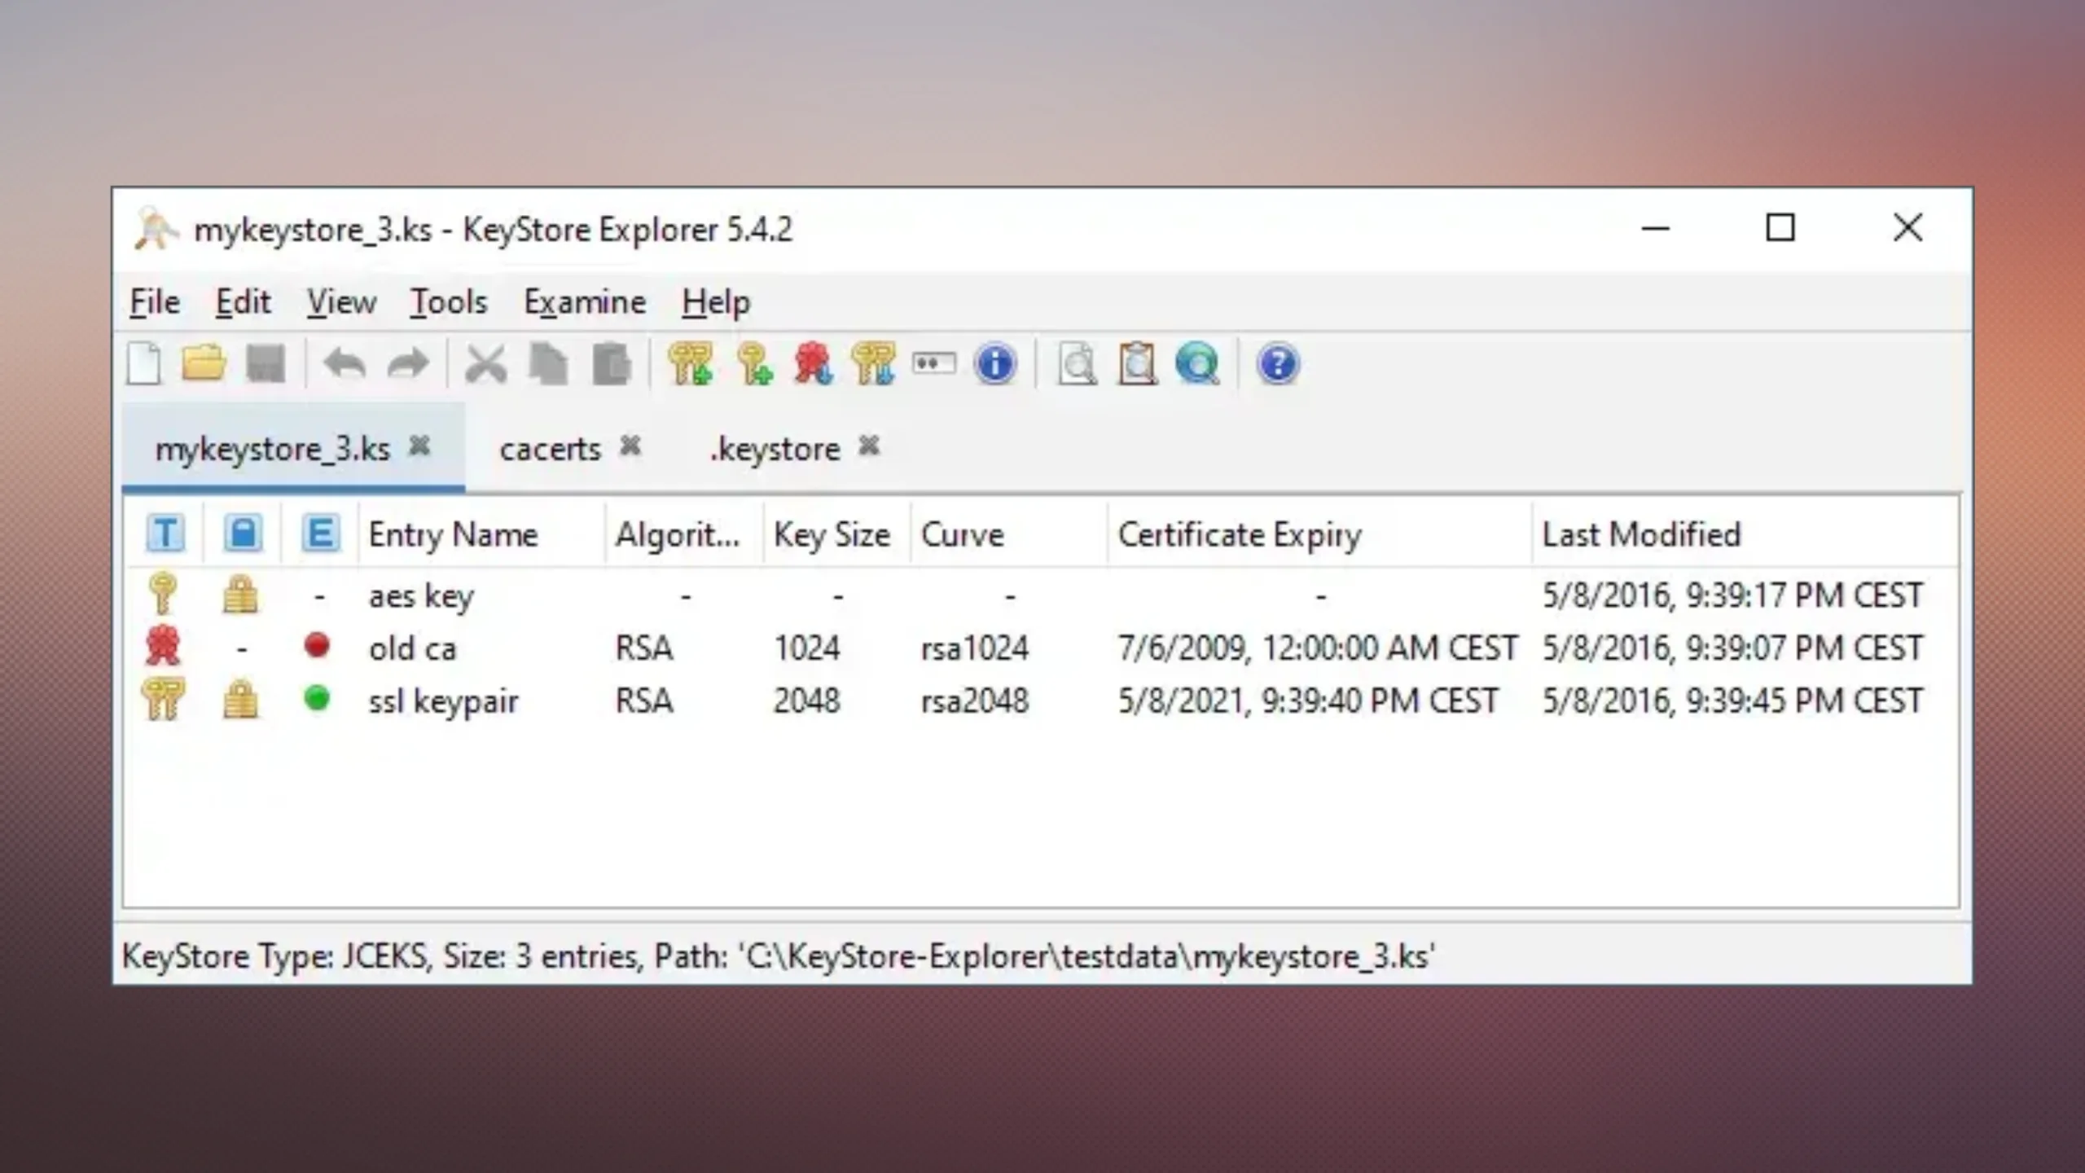Sort by the E expiry column header
The image size is (2085, 1173).
320,534
